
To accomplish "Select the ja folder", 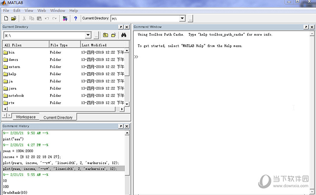I will [x=8, y=81].
